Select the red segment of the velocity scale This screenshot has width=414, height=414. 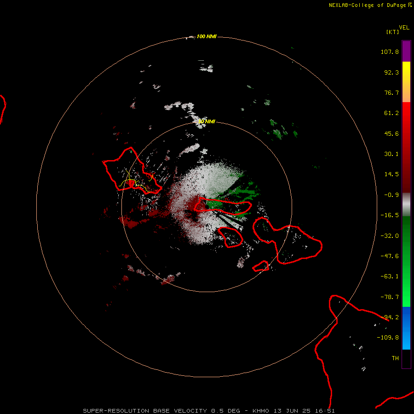(406, 147)
